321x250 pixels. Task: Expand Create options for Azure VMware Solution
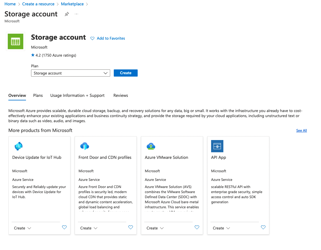pos(155,228)
